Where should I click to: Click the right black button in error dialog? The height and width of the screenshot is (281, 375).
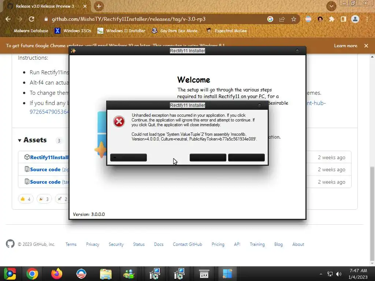(x=246, y=157)
